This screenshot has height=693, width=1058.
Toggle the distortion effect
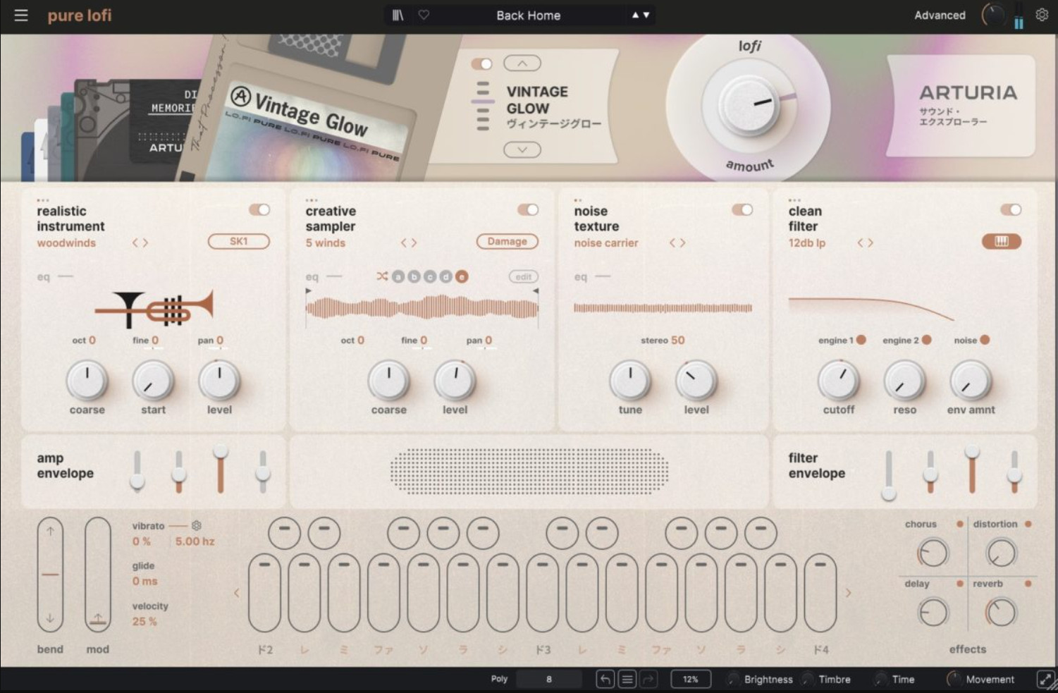1028,524
